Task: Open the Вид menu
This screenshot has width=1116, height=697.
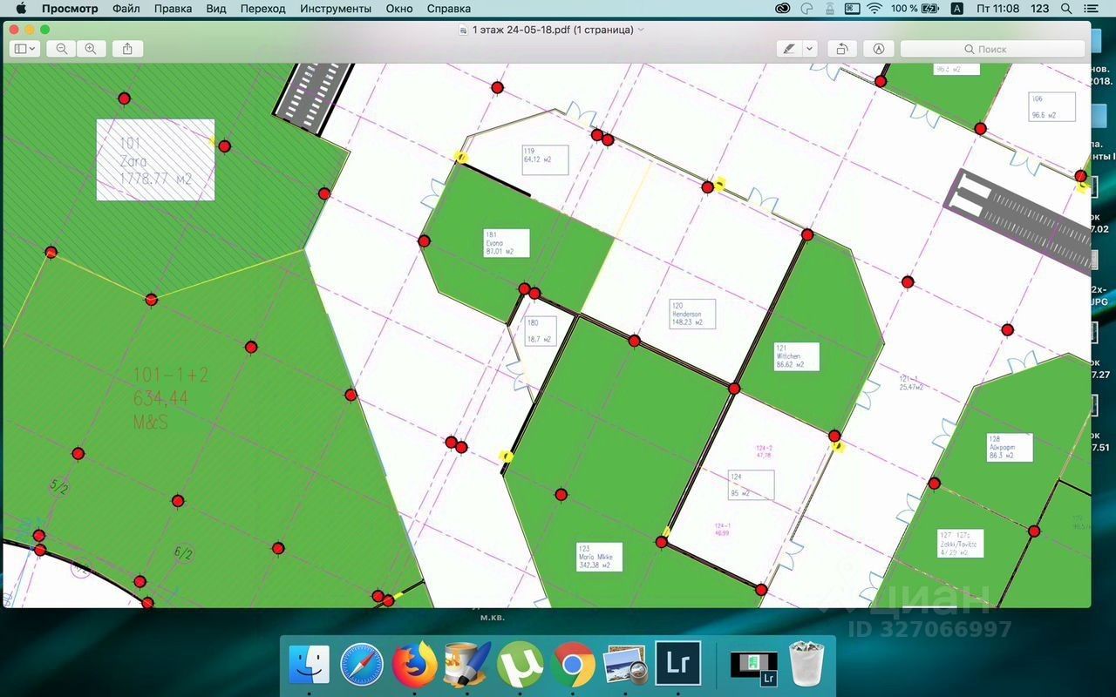Action: [x=216, y=9]
